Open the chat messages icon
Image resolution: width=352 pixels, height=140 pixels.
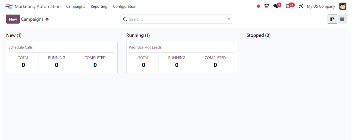click(x=276, y=6)
